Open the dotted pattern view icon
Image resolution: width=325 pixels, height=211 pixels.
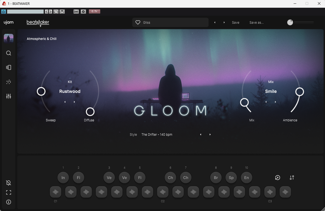pos(9,82)
